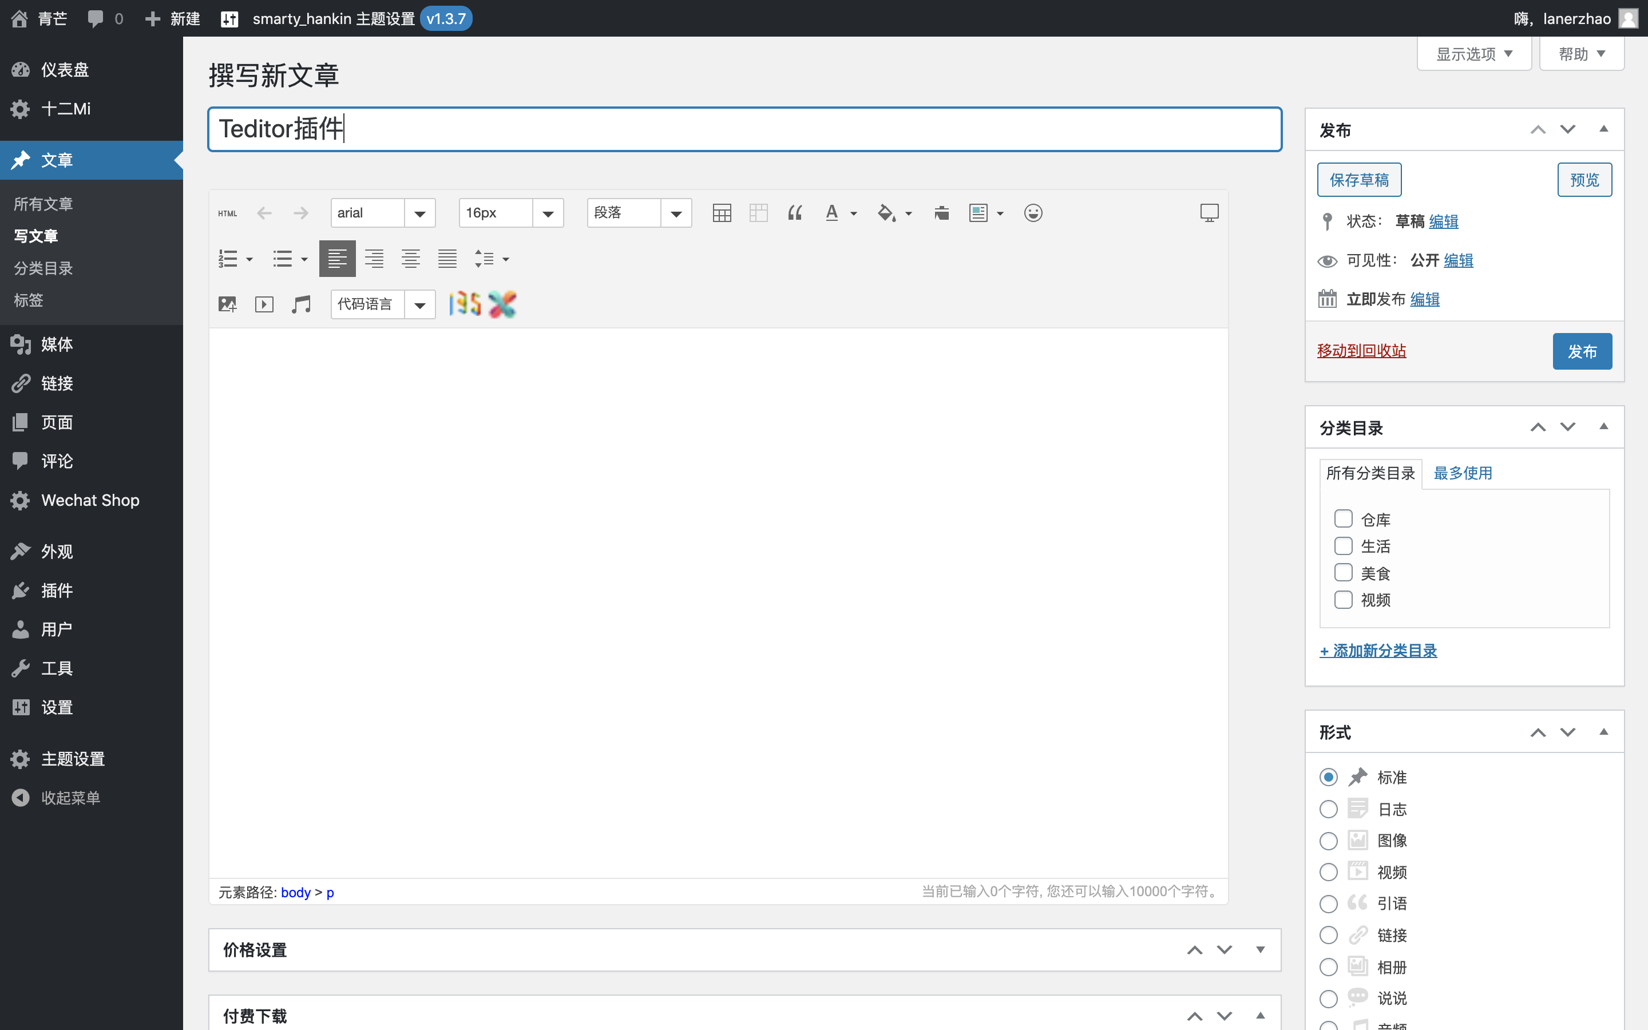Screen dimensions: 1648x1030
Task: Edit the 可见性 visibility setting
Action: (1459, 260)
